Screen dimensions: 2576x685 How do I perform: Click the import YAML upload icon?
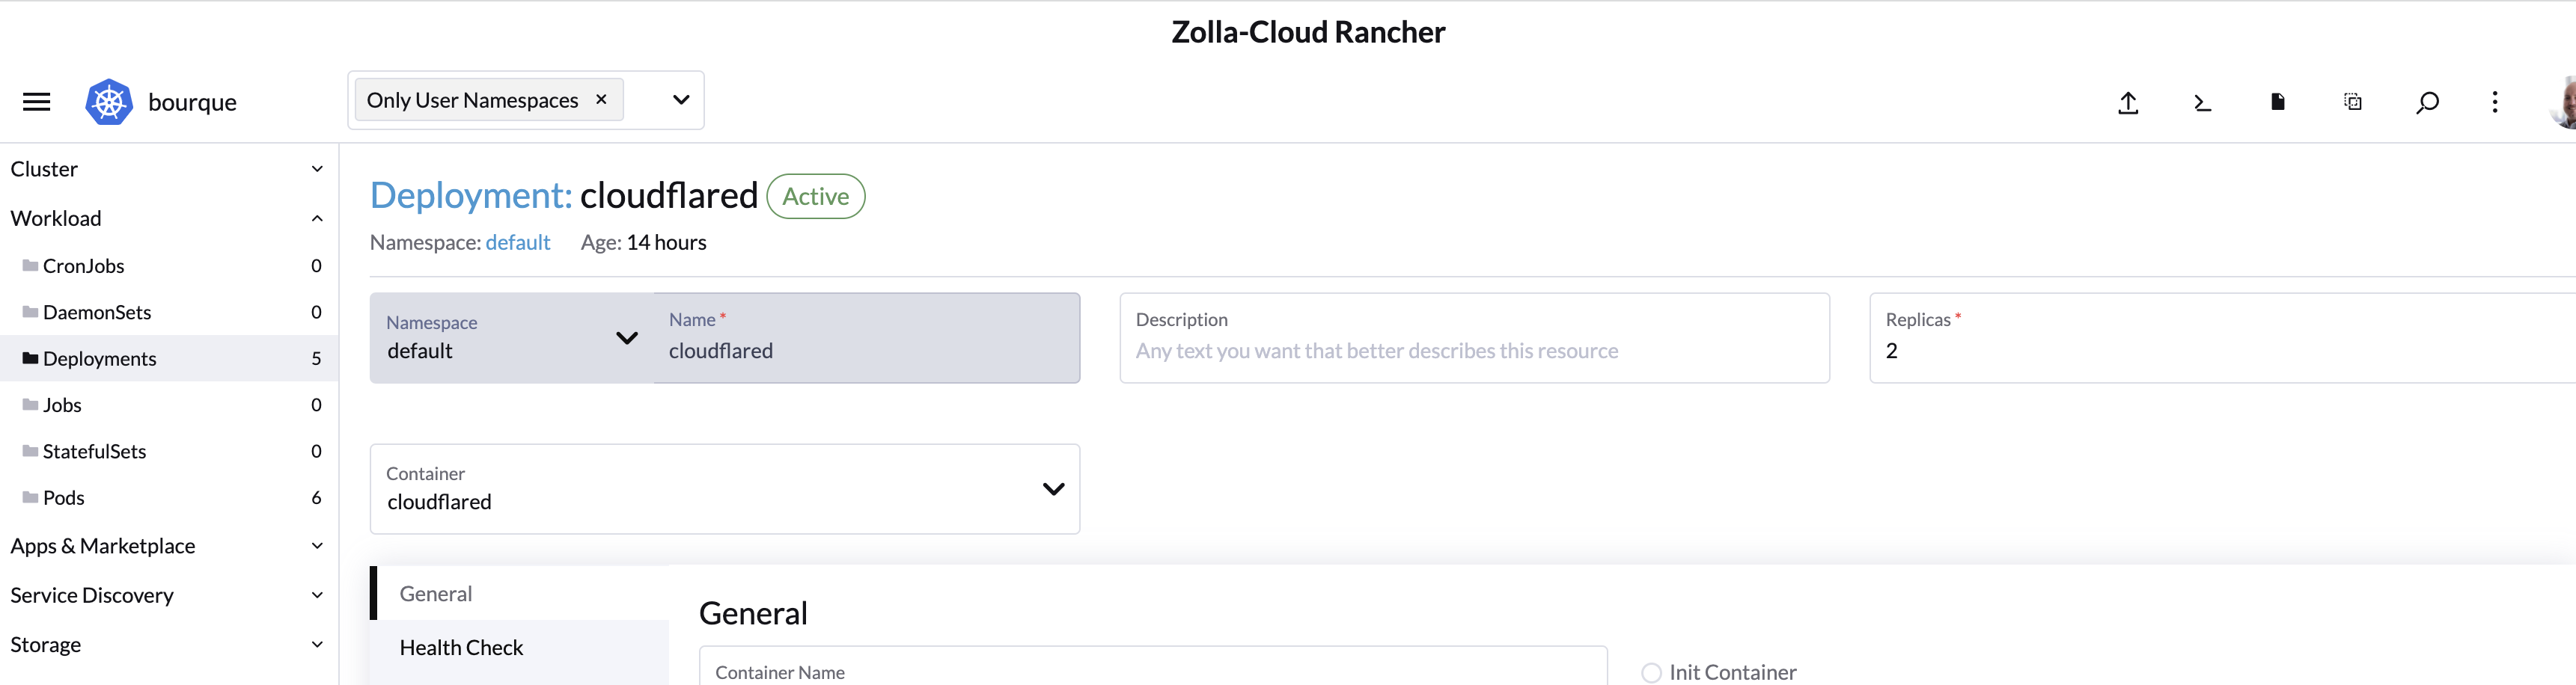tap(2128, 101)
